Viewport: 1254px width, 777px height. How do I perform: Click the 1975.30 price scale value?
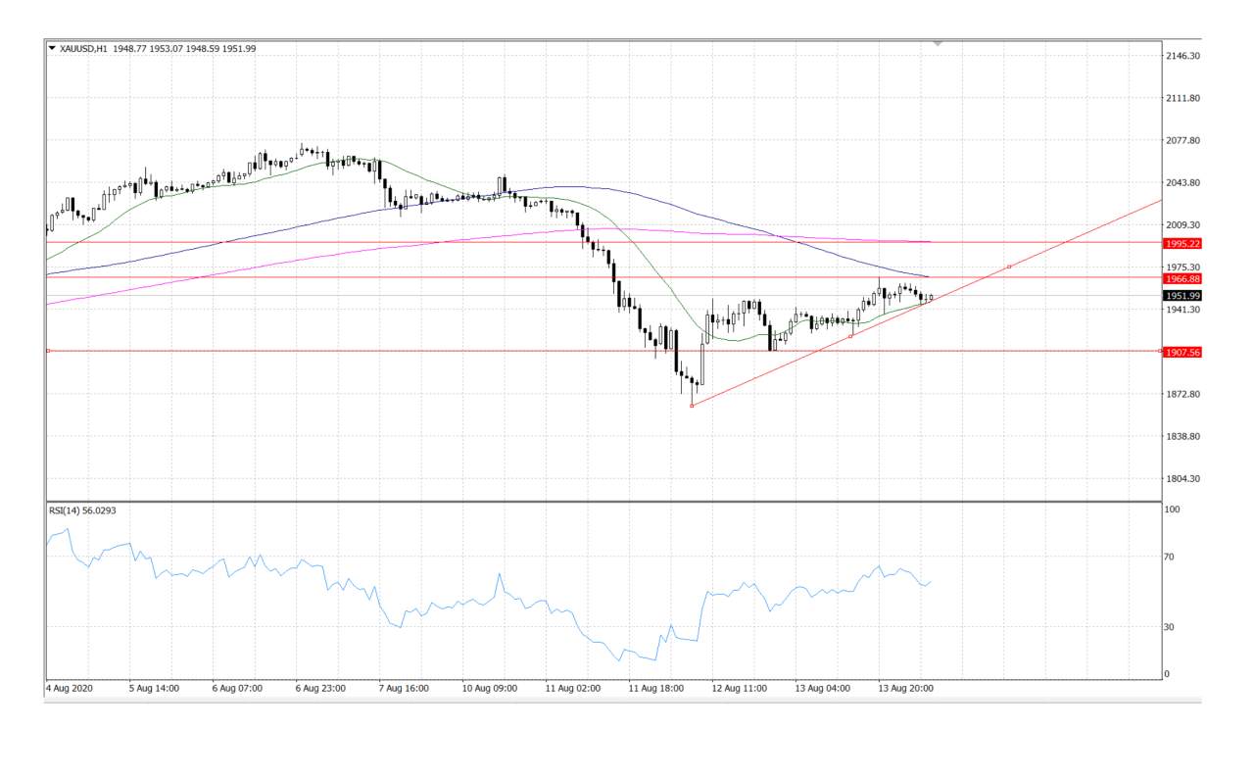click(1183, 267)
